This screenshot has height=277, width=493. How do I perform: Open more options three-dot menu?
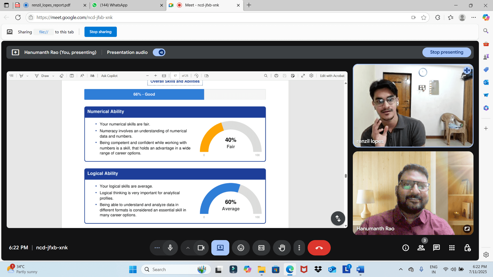point(299,248)
